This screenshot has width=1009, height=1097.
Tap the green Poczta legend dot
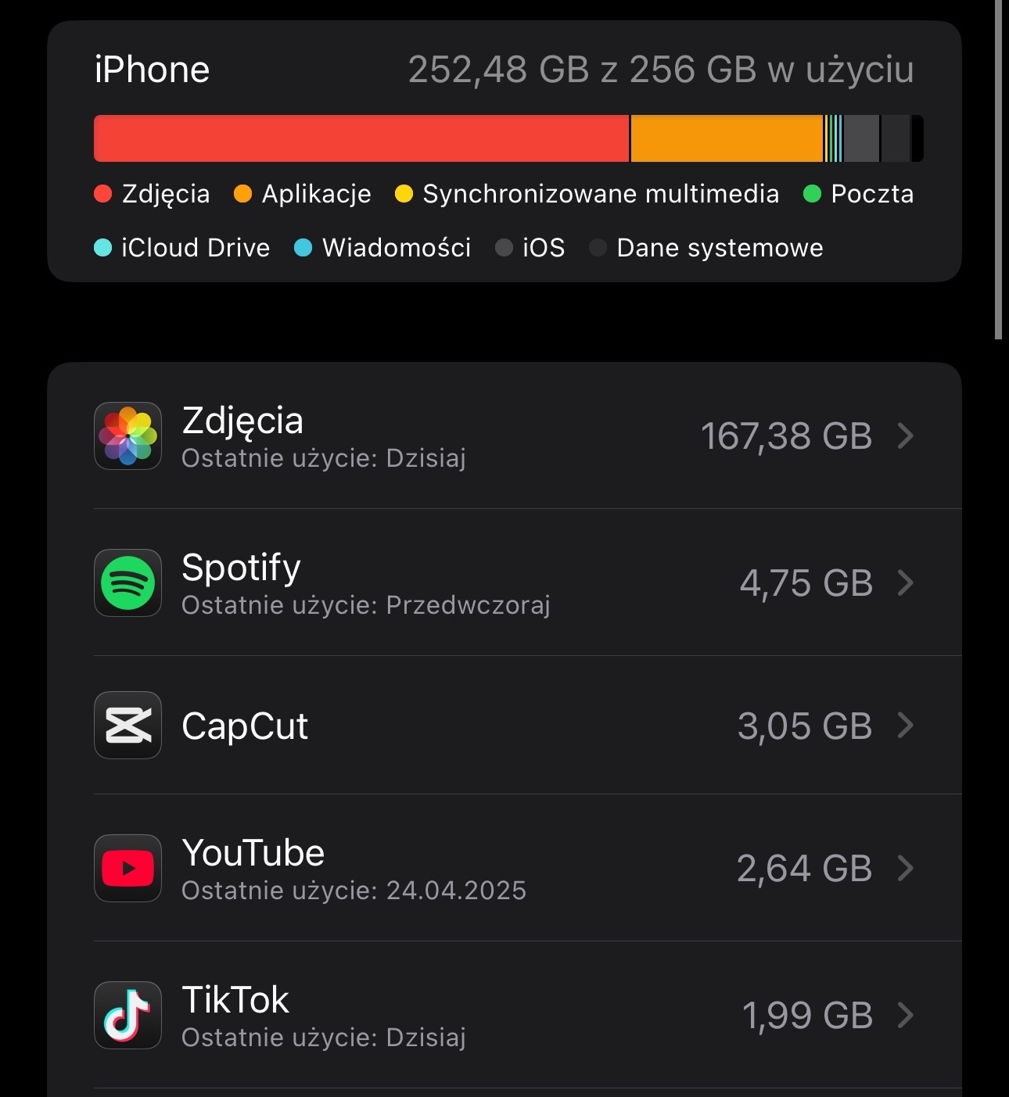(812, 194)
